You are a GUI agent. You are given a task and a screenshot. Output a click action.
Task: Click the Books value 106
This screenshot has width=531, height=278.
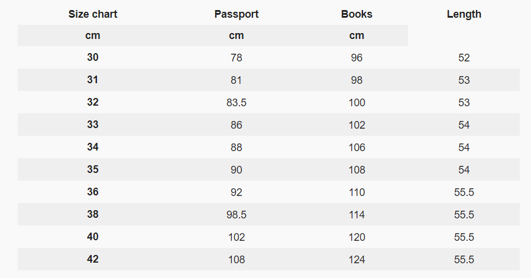(x=357, y=148)
